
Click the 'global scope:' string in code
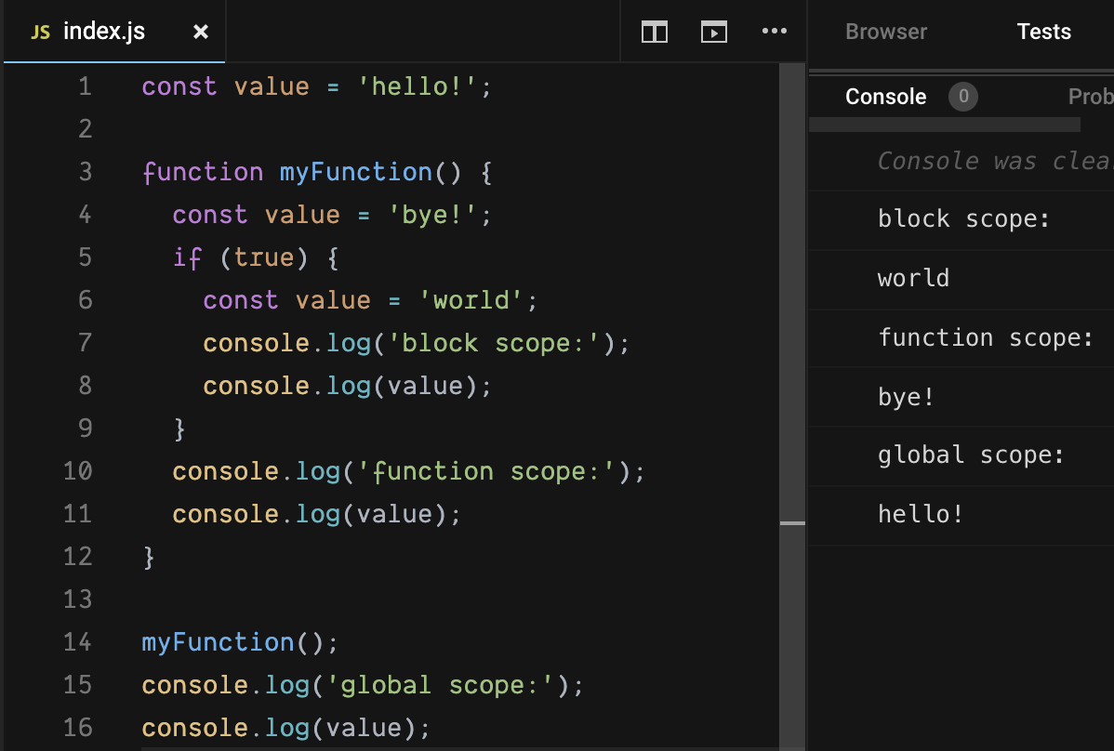point(440,685)
